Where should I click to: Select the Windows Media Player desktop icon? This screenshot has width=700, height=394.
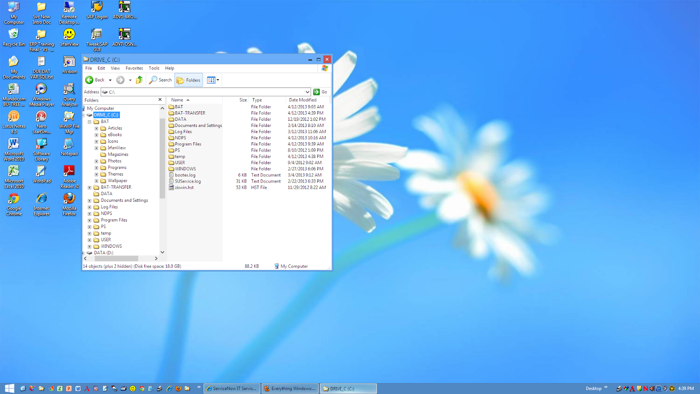[x=42, y=95]
